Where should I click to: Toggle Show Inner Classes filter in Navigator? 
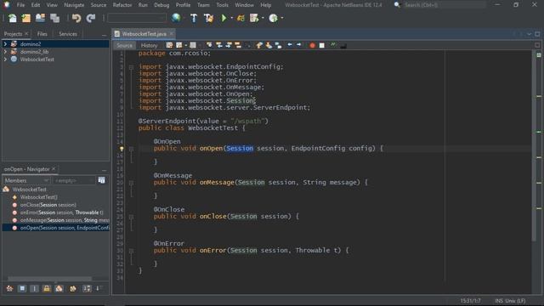[59, 289]
